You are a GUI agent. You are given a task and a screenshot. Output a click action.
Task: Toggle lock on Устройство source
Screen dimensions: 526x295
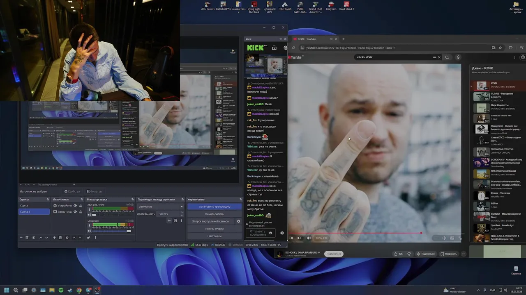tap(80, 206)
